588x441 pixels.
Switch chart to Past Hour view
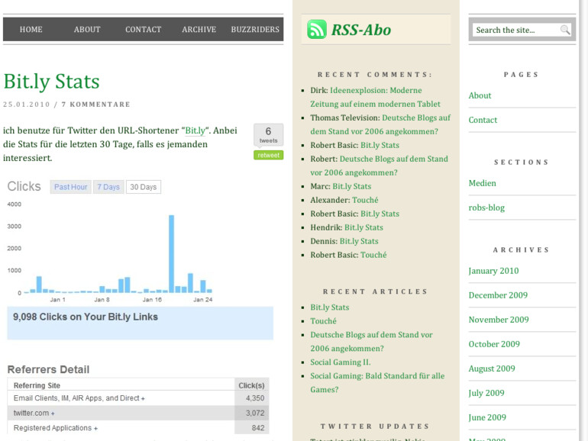tap(70, 187)
